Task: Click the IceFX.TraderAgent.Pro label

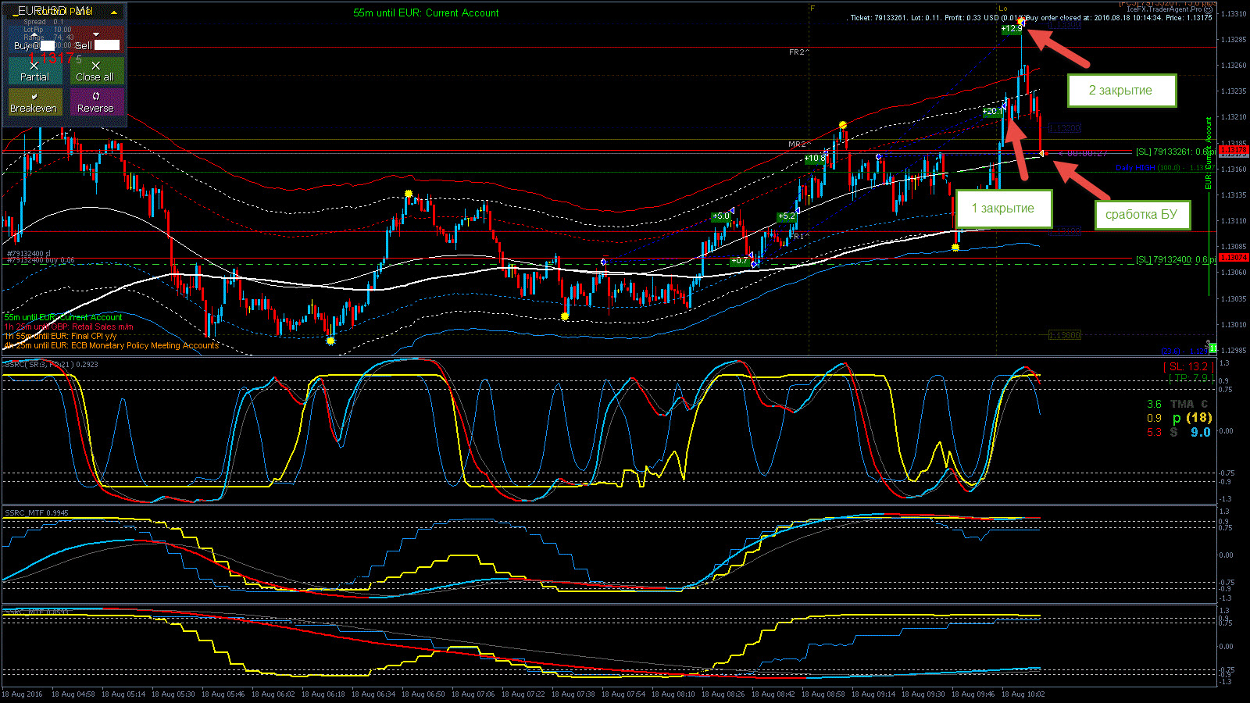Action: pos(1164,9)
